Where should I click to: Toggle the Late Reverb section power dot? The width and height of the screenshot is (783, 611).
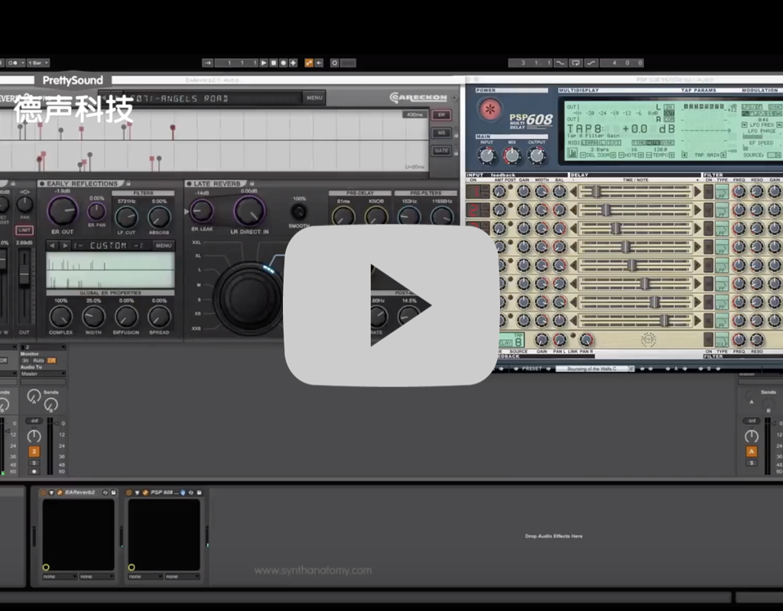click(x=189, y=183)
